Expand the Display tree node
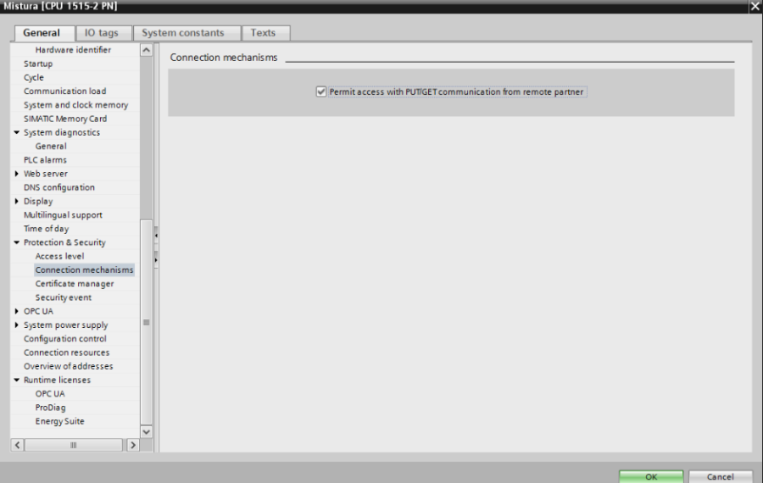Viewport: 763px width, 483px height. point(17,202)
